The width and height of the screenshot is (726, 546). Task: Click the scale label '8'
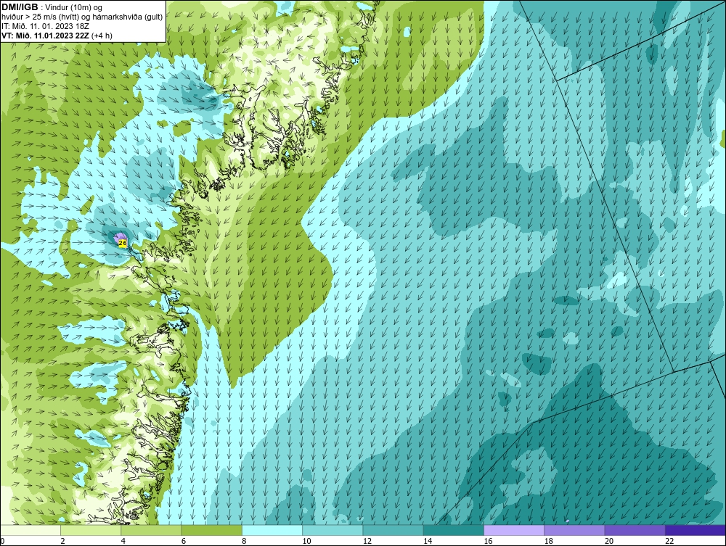(243, 541)
